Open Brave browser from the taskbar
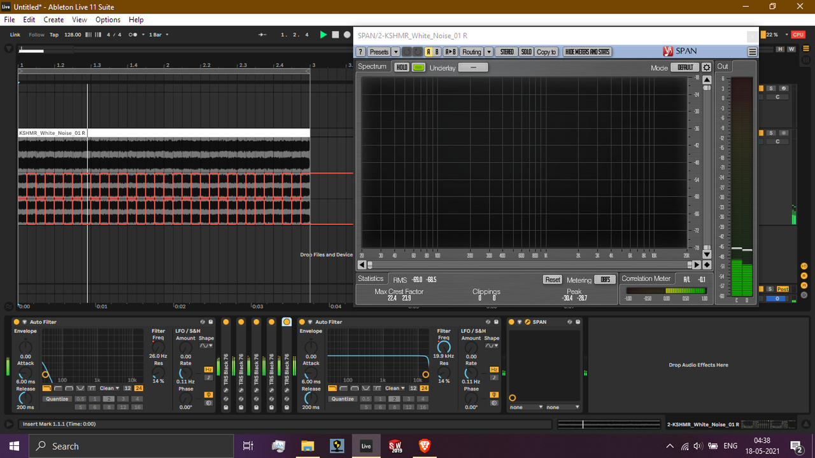This screenshot has height=458, width=815. 425,446
